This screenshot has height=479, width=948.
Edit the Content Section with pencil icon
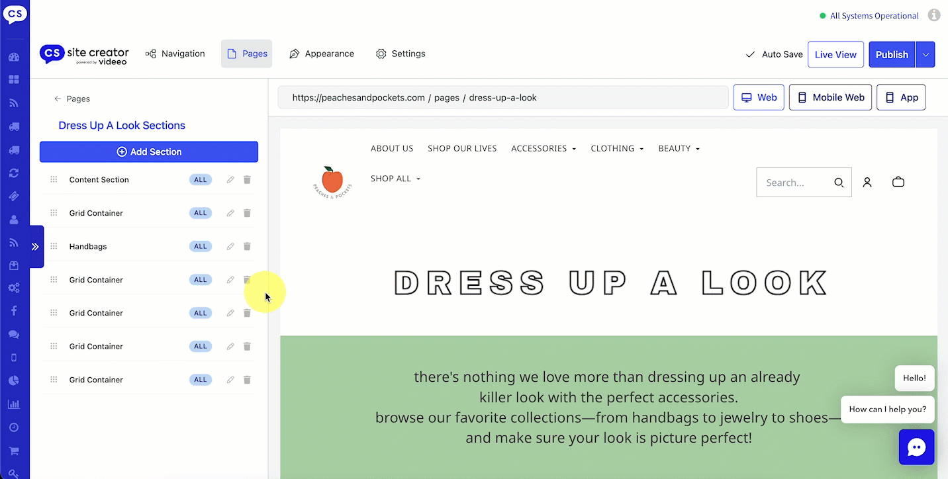230,180
